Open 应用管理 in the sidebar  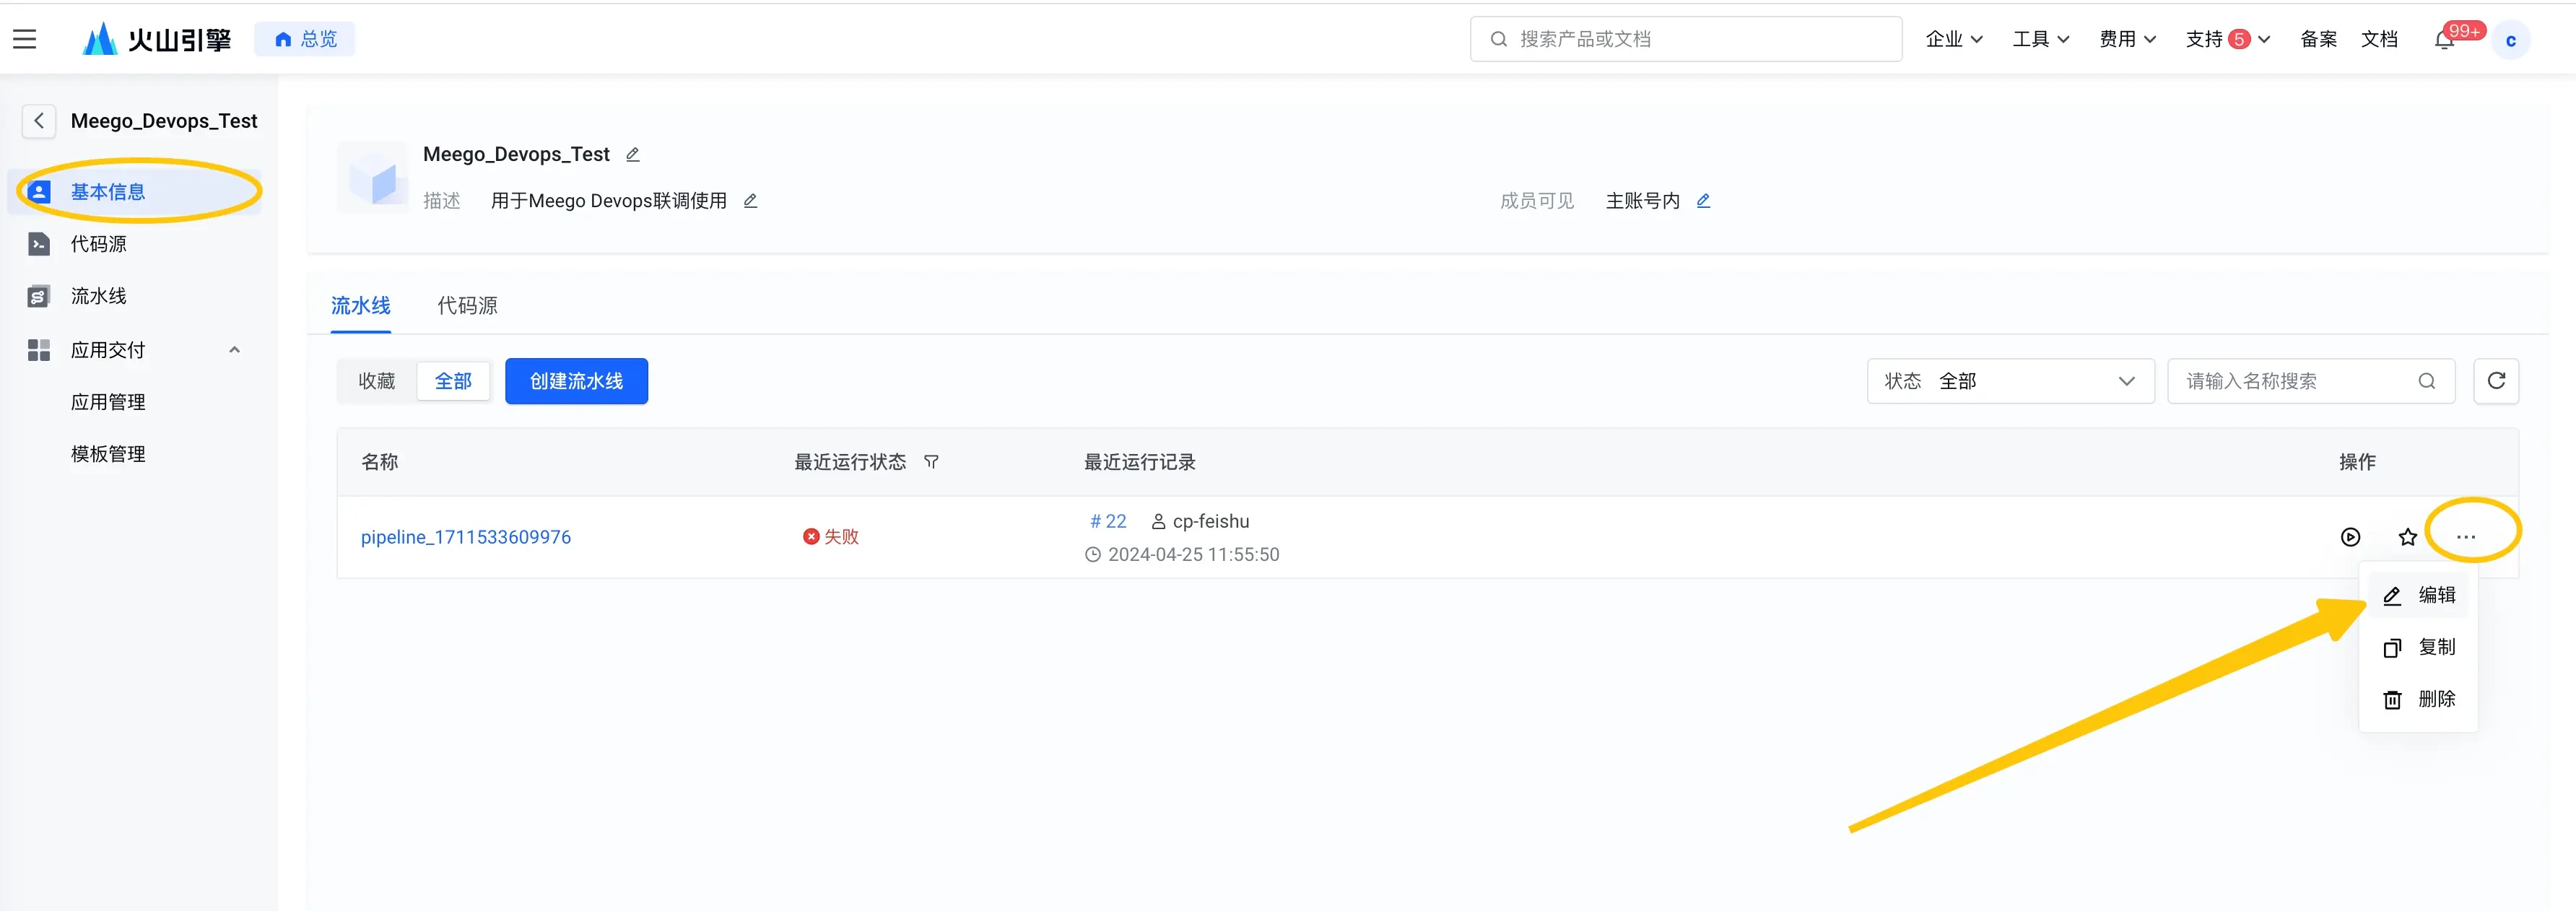[108, 401]
